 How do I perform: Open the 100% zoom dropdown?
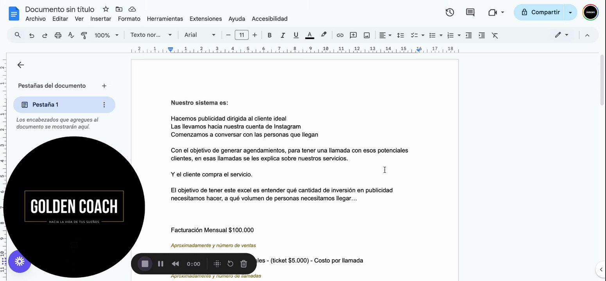106,35
